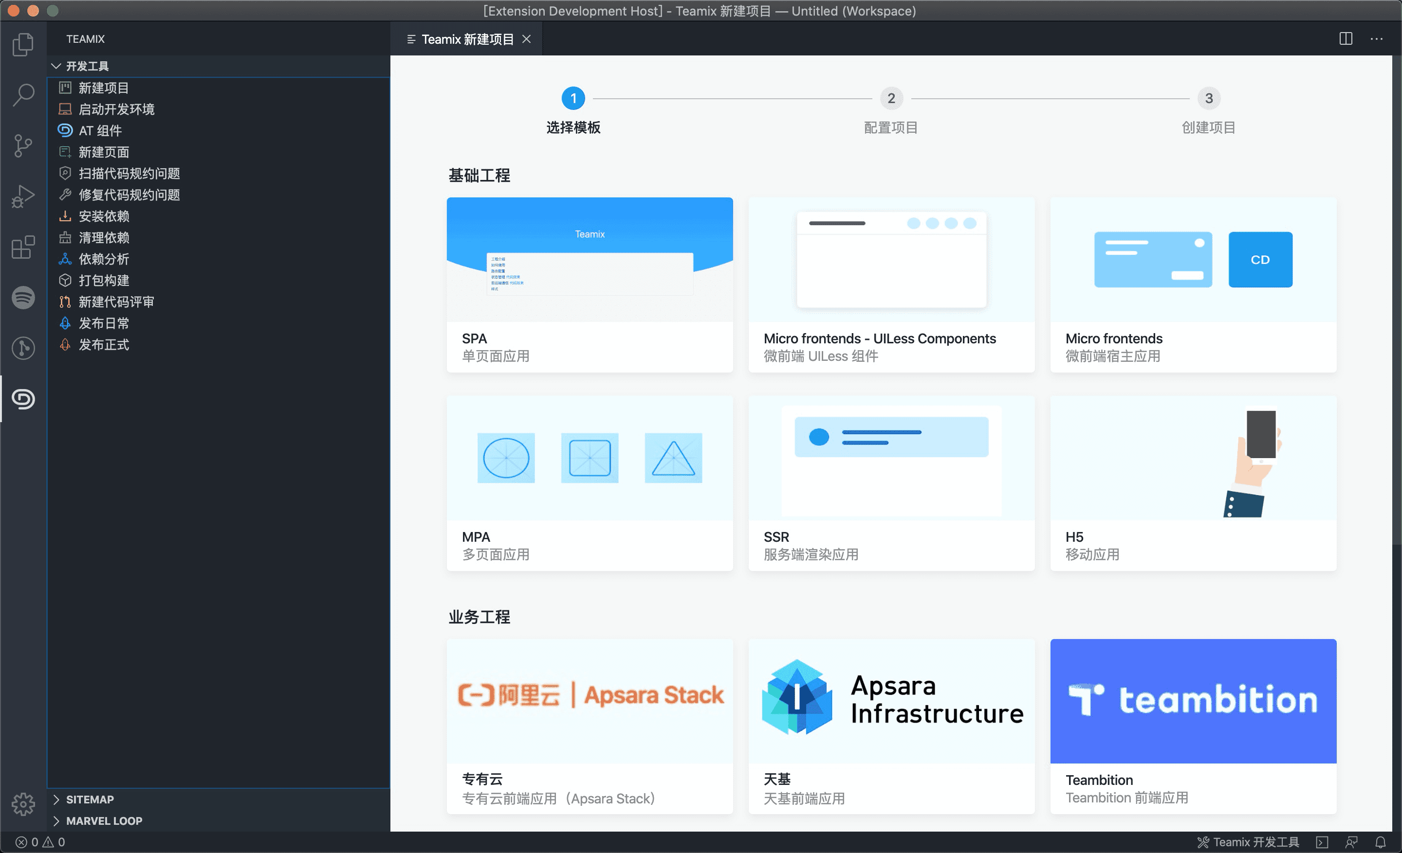Choose the Teambition 前端应用 template

coord(1193,726)
